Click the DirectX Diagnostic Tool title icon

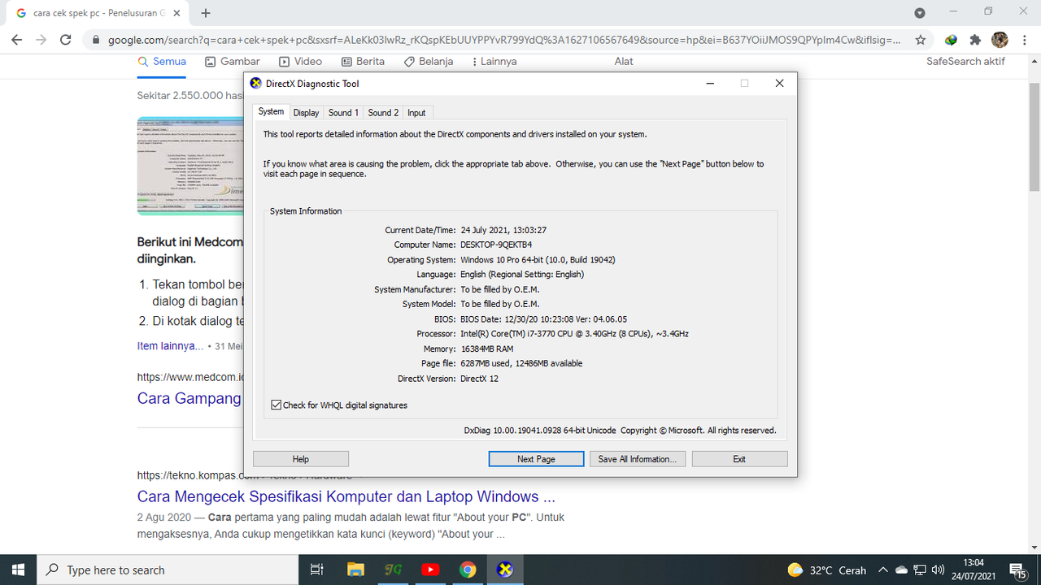[256, 84]
